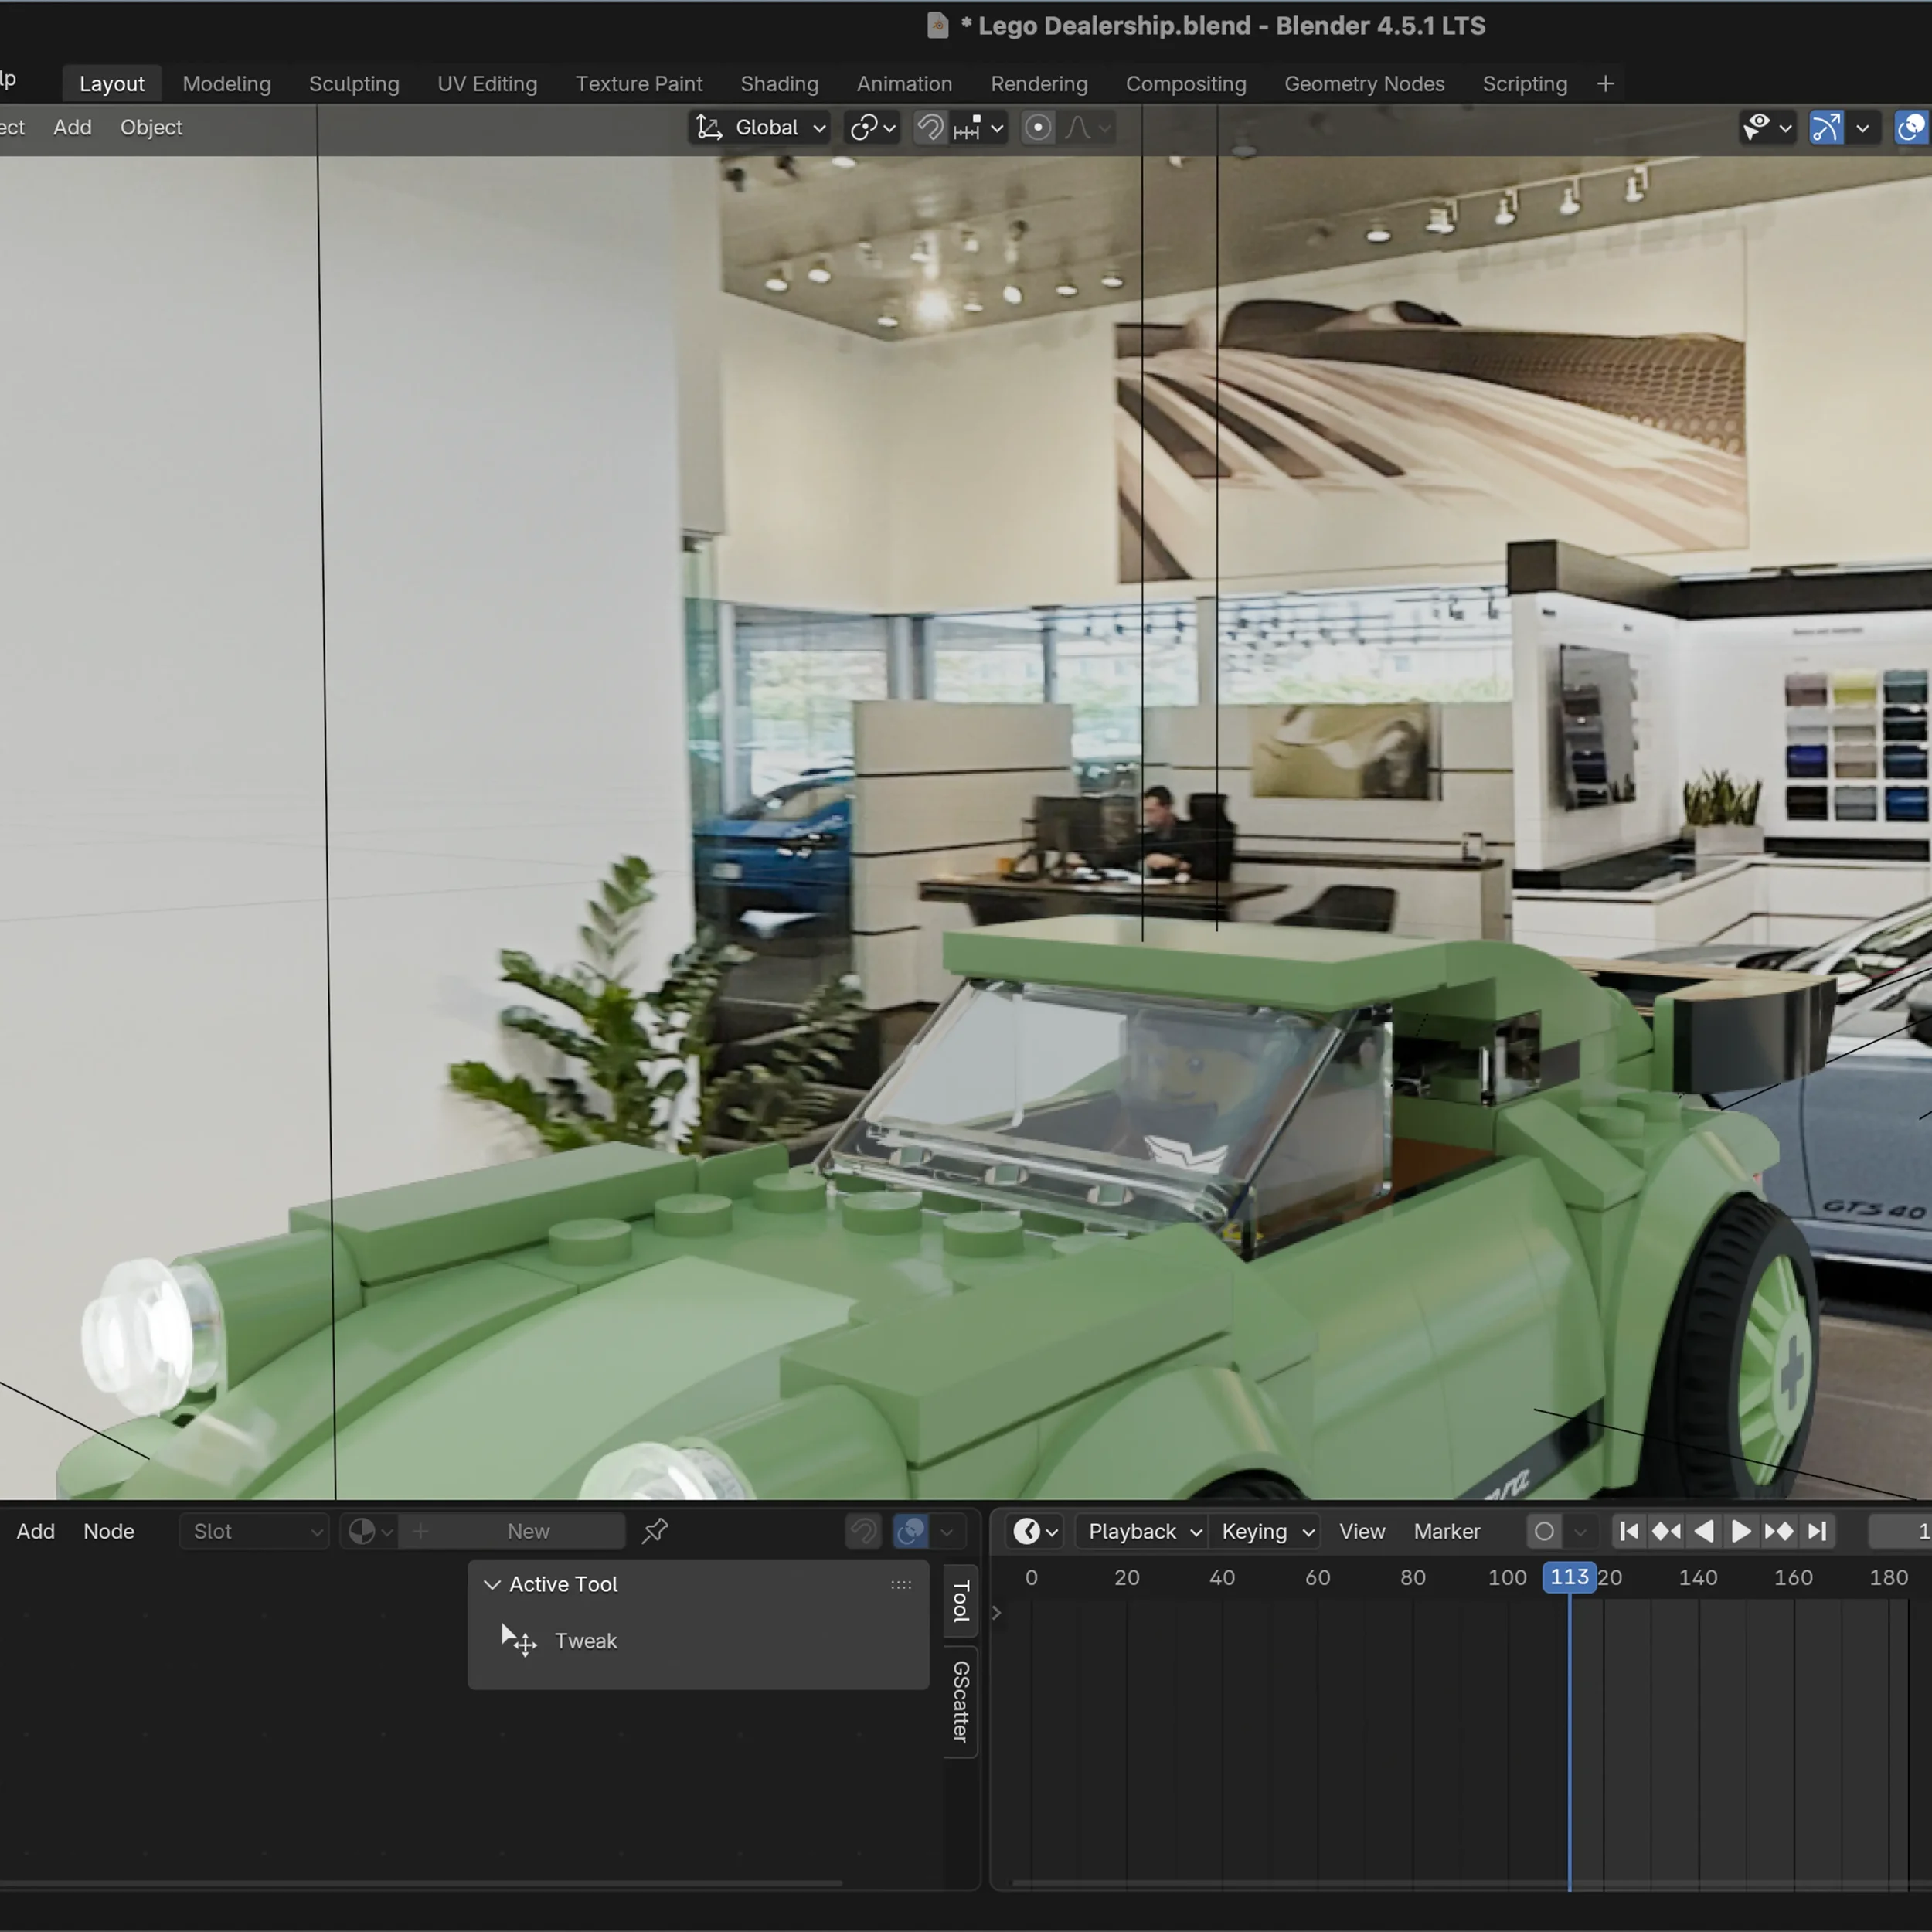Click the play animation button
The width and height of the screenshot is (1932, 1932).
click(1740, 1531)
